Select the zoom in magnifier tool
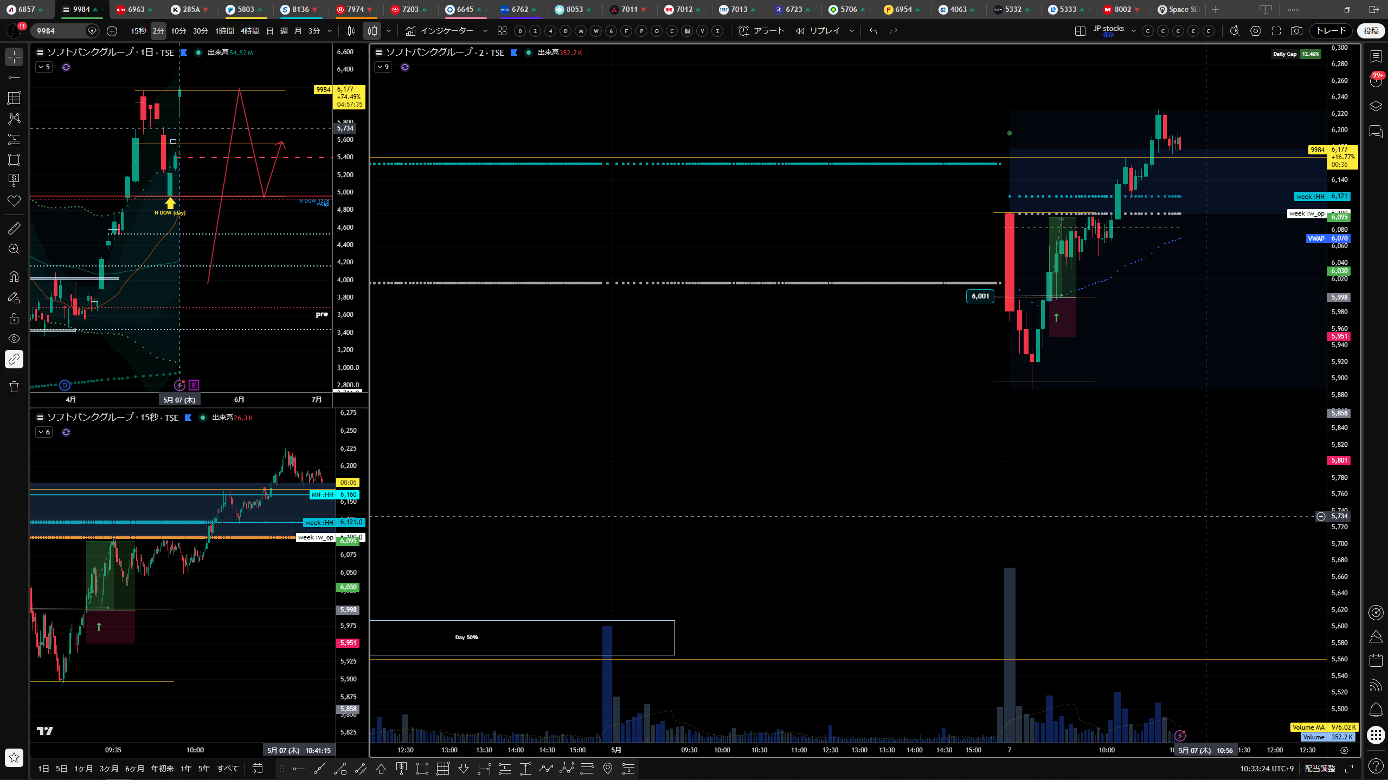 click(x=14, y=249)
